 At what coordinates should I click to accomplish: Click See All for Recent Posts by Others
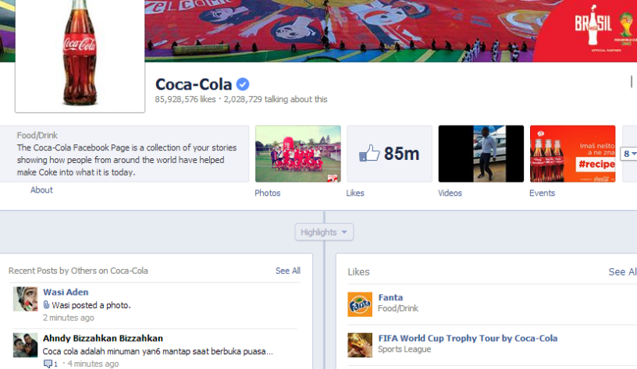pyautogui.click(x=287, y=271)
